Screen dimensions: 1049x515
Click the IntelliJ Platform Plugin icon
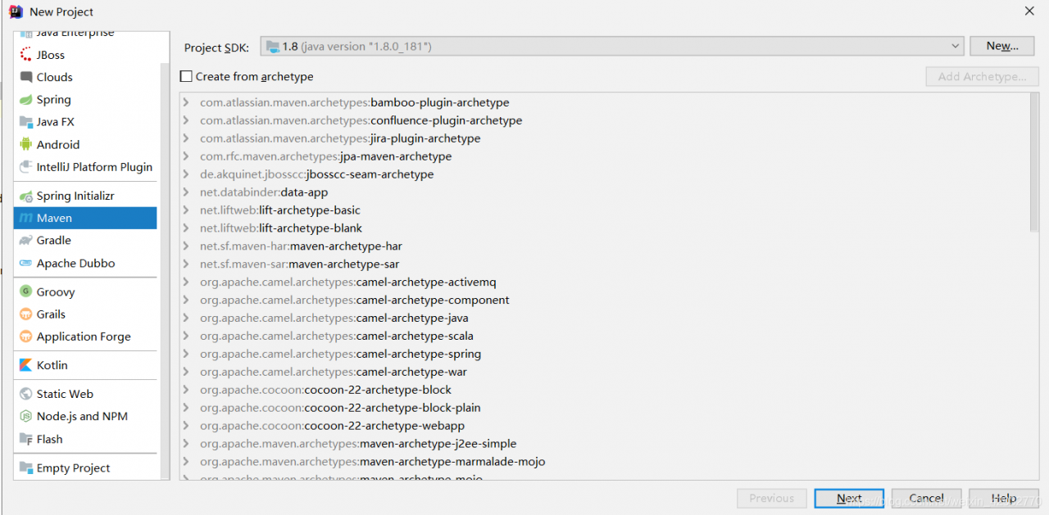click(26, 167)
